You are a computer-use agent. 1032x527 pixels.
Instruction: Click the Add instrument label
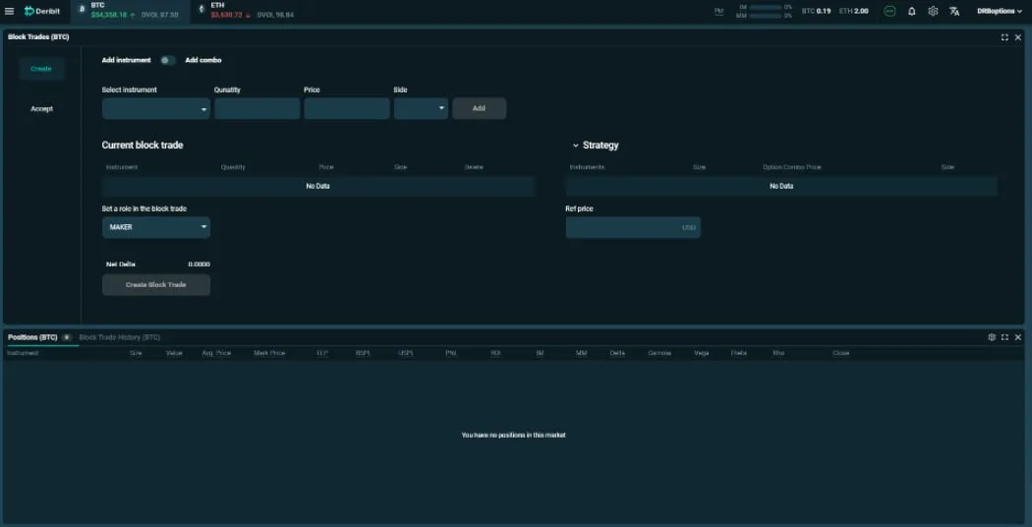(127, 61)
